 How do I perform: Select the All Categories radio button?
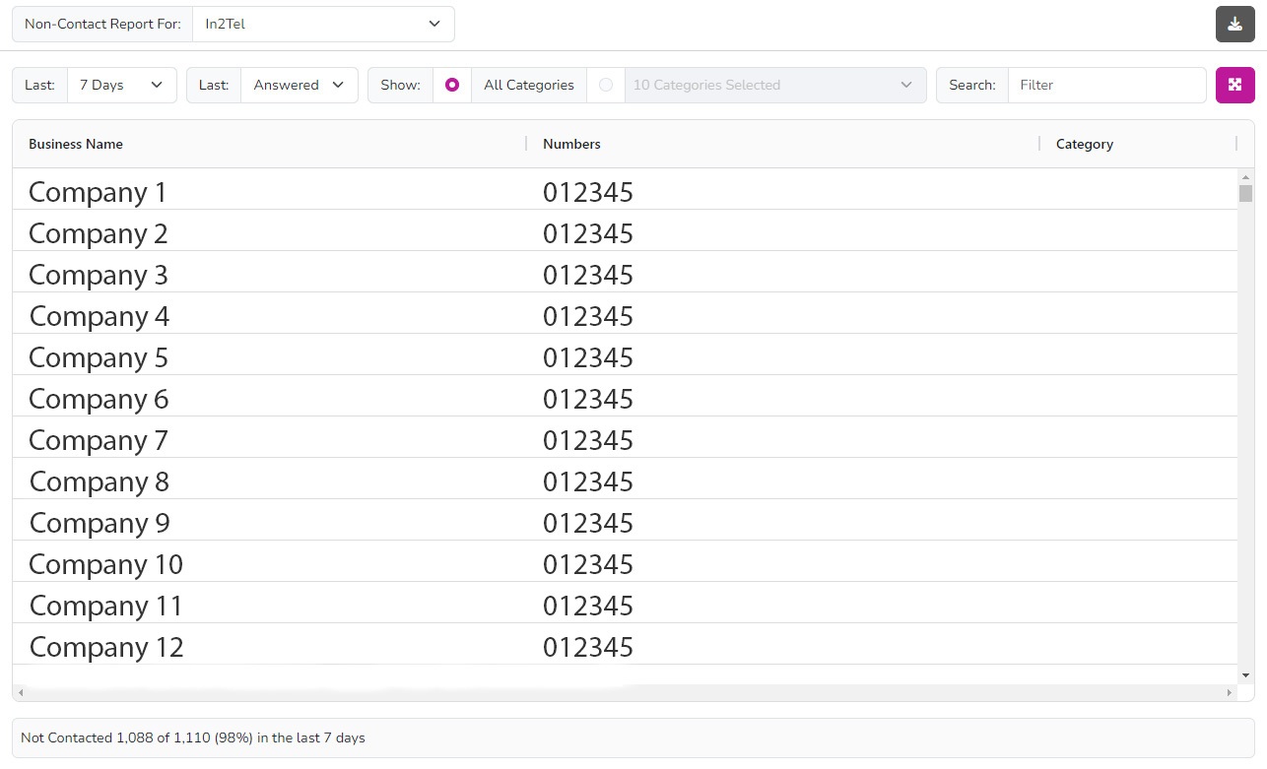click(452, 85)
